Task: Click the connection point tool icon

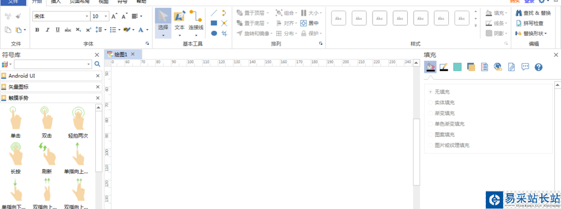Action: pos(224,23)
